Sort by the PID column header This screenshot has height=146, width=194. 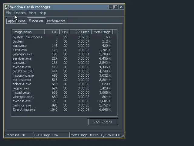pyautogui.click(x=52, y=32)
